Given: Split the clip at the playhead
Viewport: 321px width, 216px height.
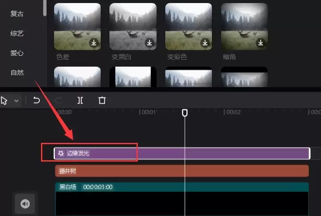Looking at the screenshot, I should [80, 100].
